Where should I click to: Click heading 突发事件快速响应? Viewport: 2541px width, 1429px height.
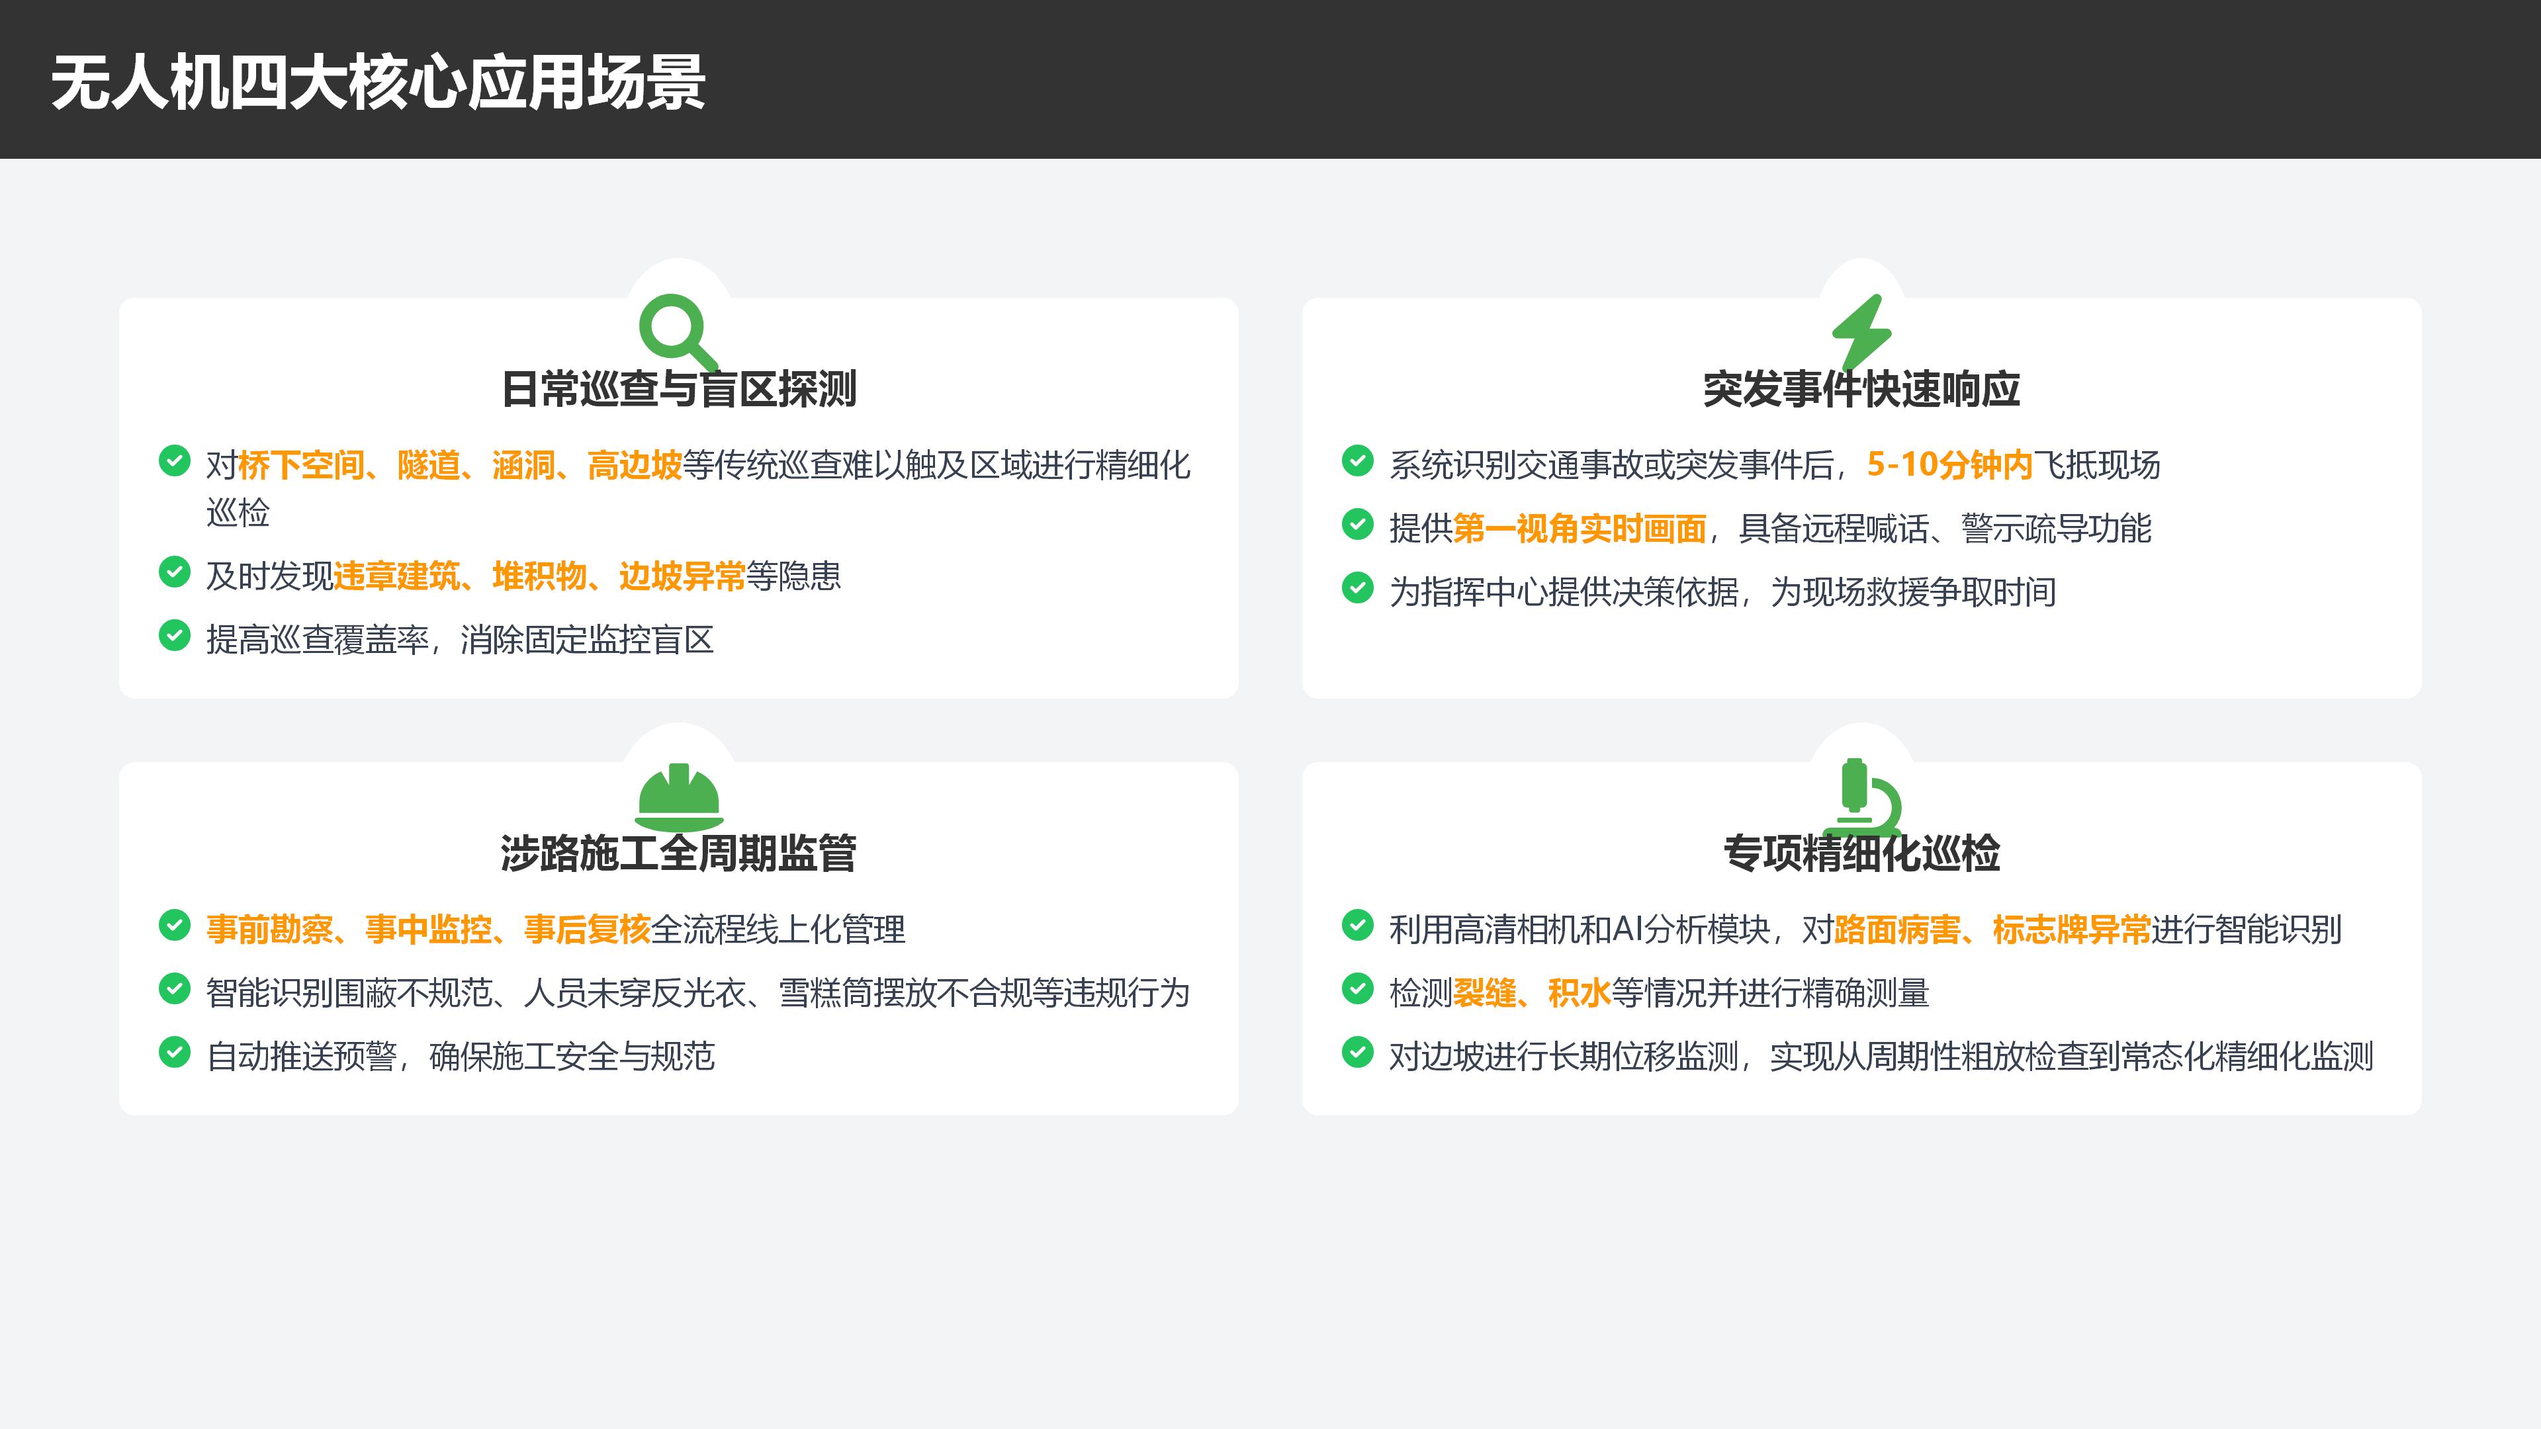coord(1861,390)
